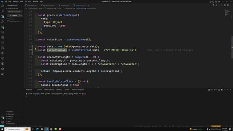Open the Accounts icon in the activity bar
Image resolution: width=233 pixels, height=131 pixels.
coord(3,117)
